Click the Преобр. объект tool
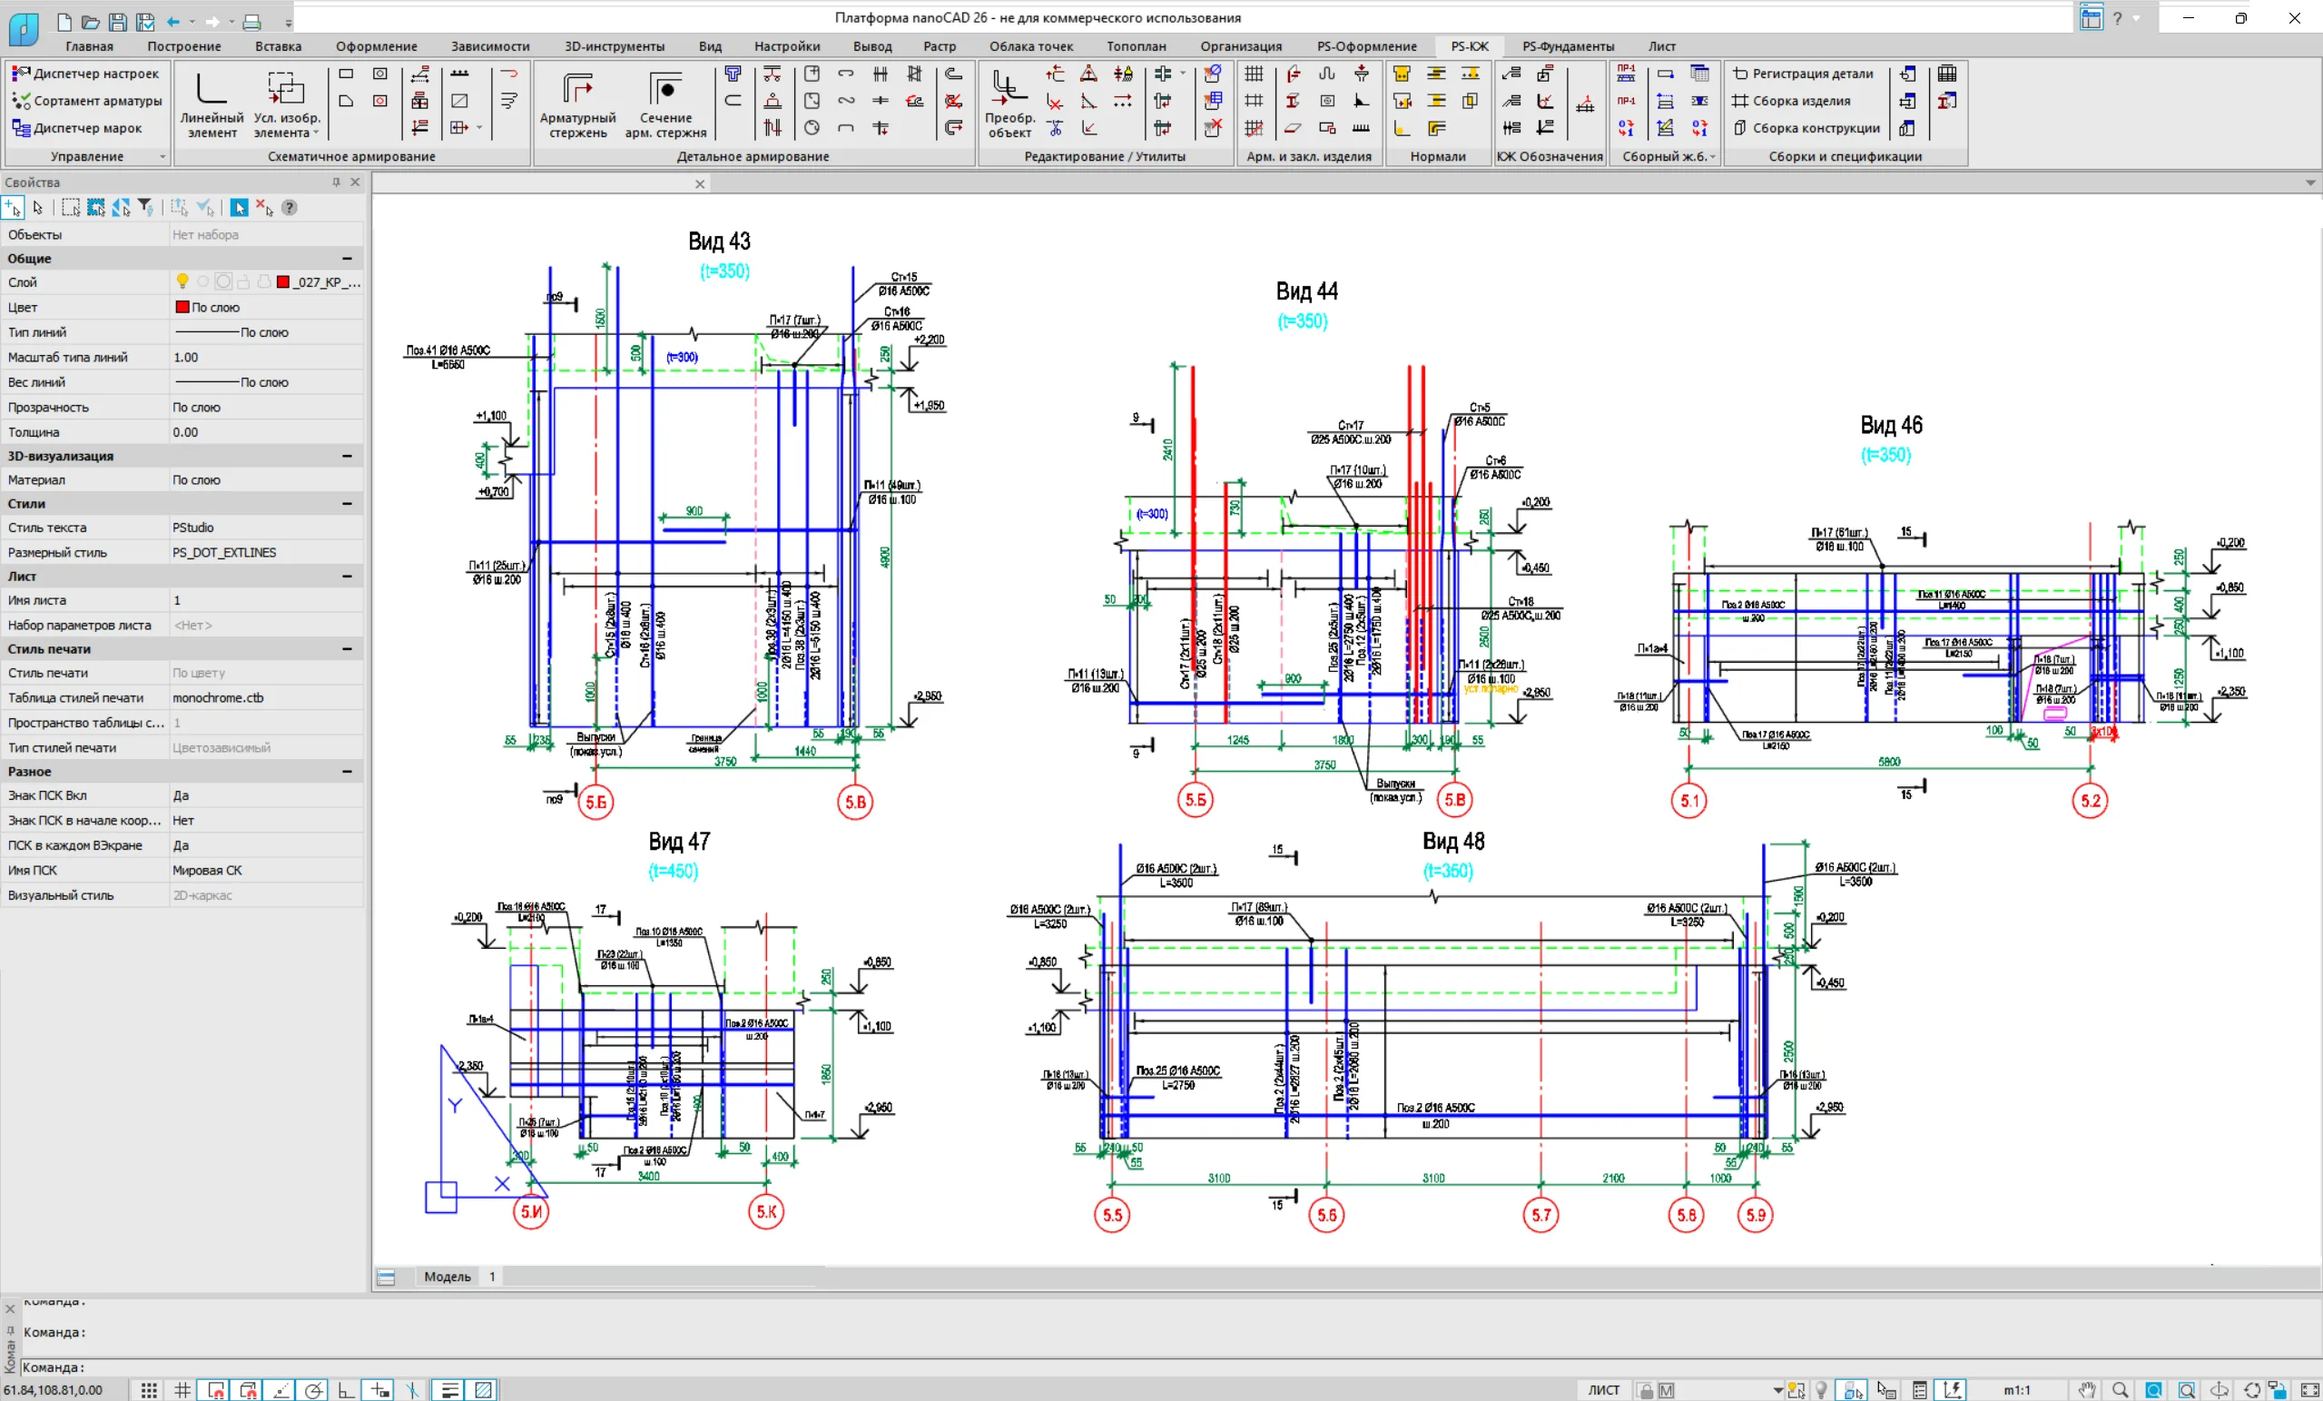This screenshot has width=2323, height=1401. tap(1009, 104)
